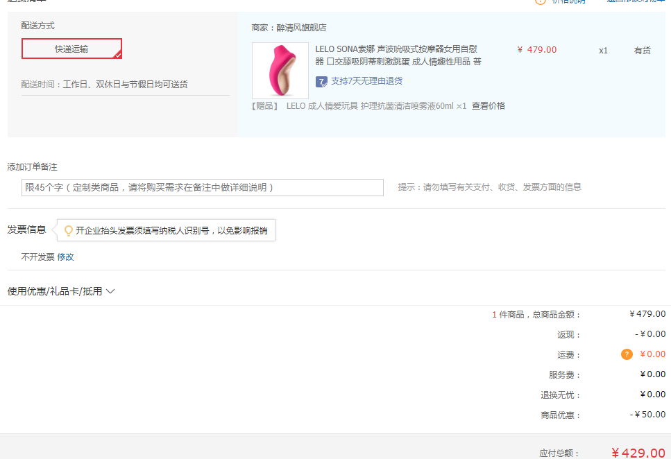Viewport: 671px width, 459px height.
Task: Click the ¥0.00 shipping fee value
Action: tap(652, 354)
